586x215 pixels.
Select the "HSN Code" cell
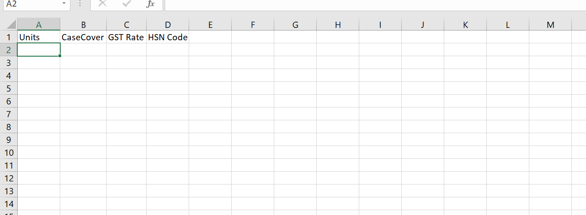[x=167, y=37]
